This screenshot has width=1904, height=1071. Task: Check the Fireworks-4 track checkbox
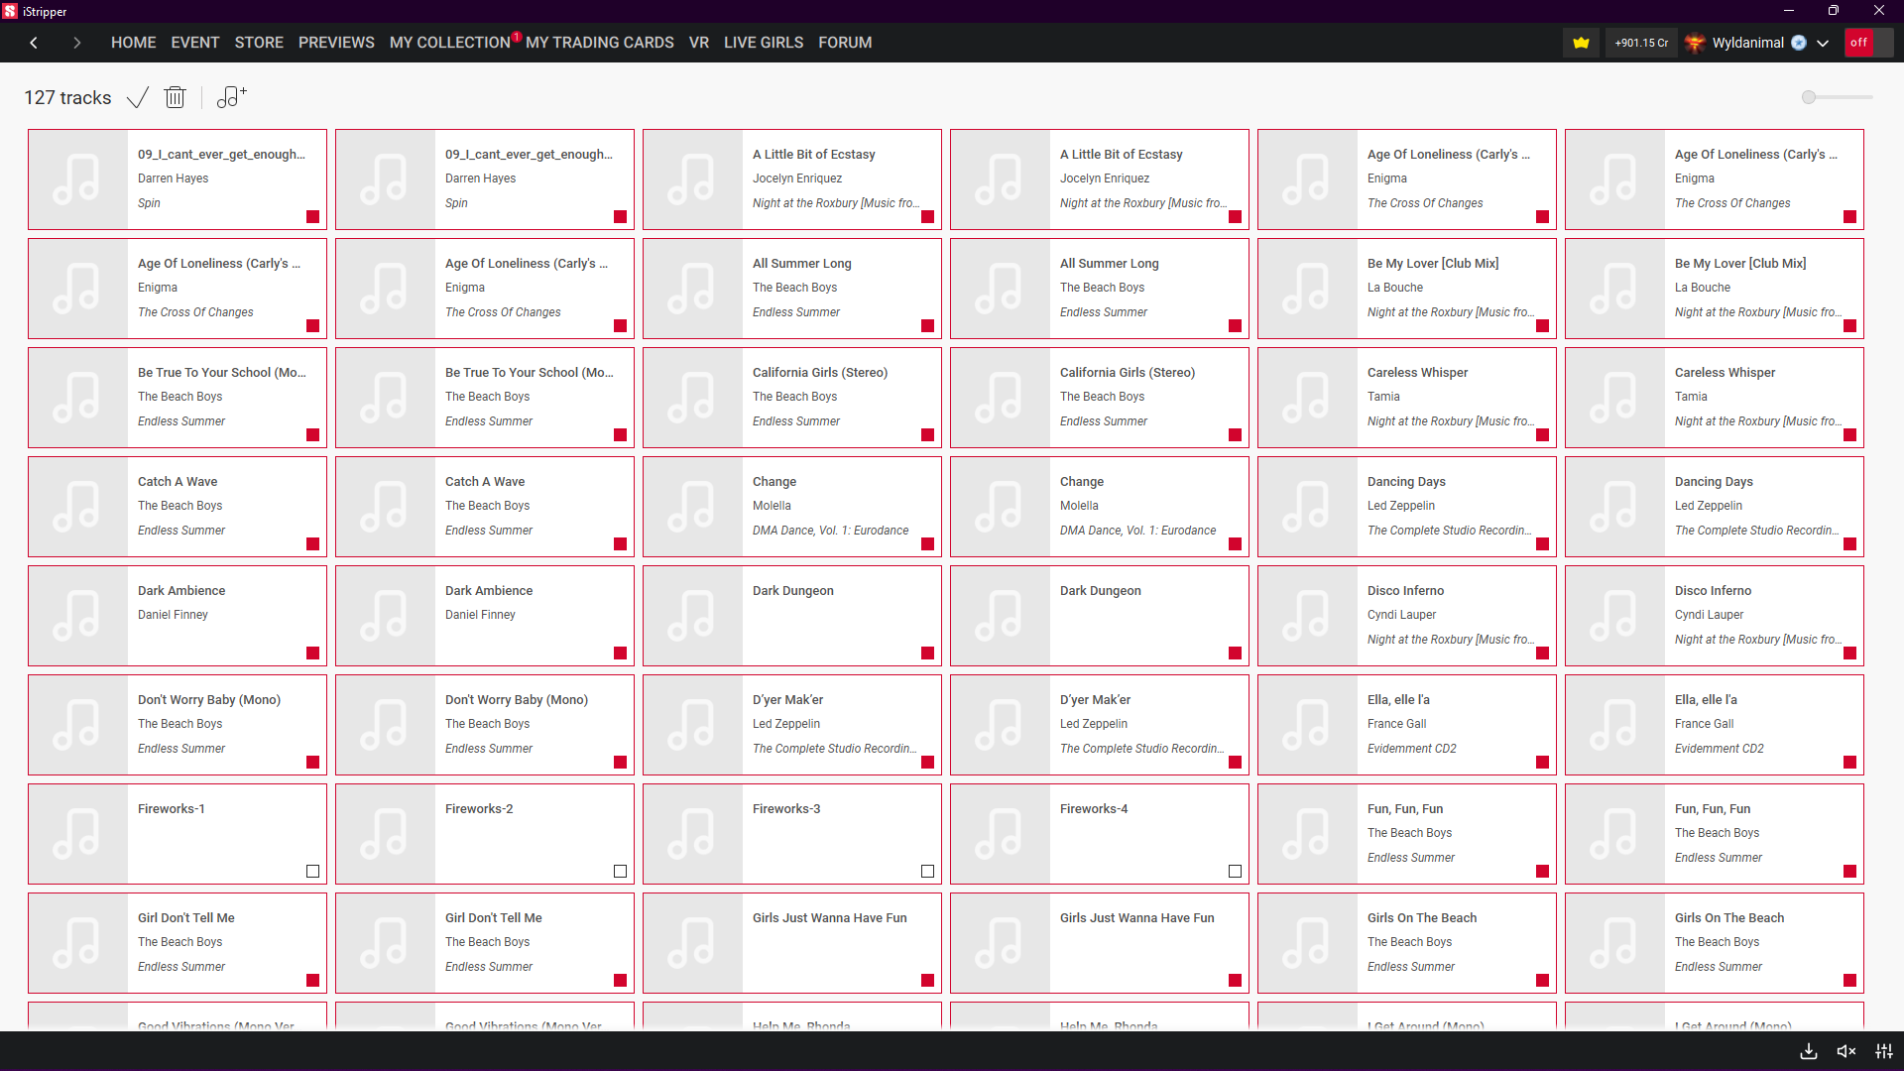point(1235,871)
